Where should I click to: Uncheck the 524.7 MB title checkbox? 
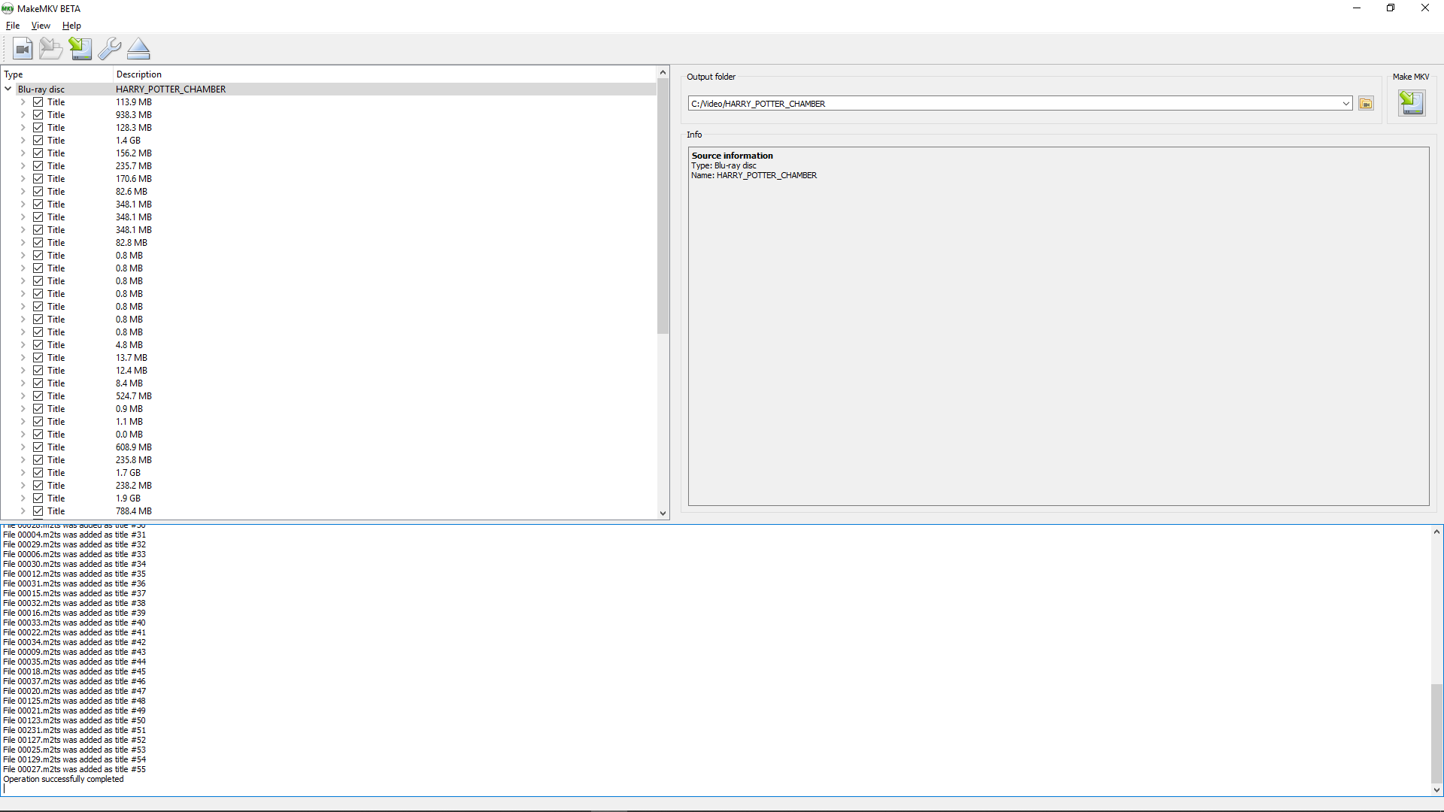[38, 396]
